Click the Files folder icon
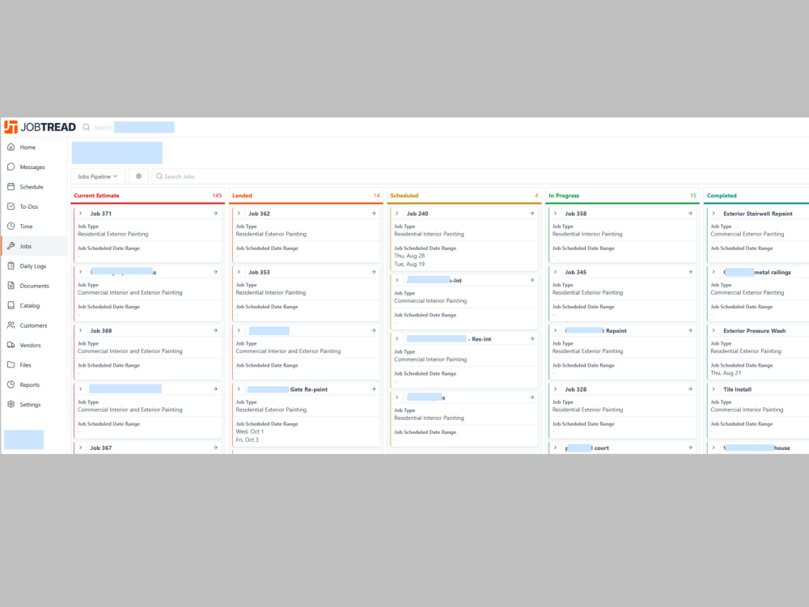 (x=11, y=365)
